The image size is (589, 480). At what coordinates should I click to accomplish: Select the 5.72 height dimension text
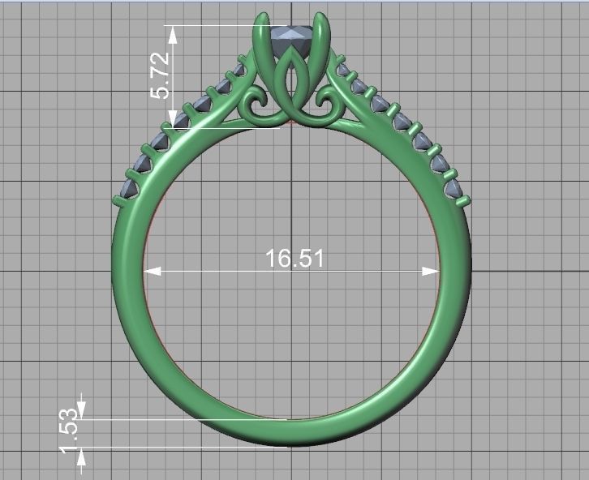[x=160, y=75]
